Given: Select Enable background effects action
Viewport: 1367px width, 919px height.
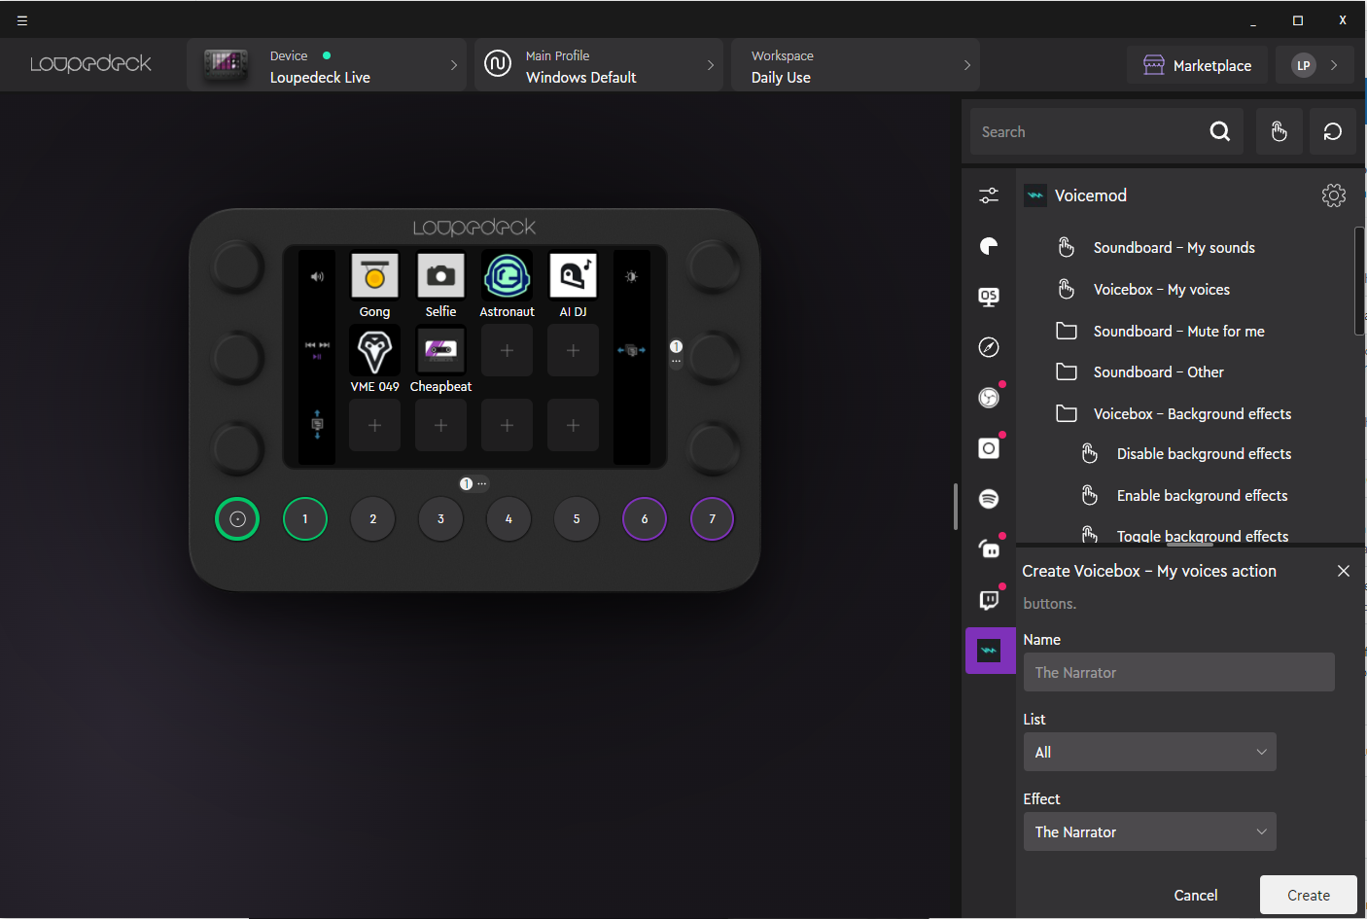Looking at the screenshot, I should pyautogui.click(x=1202, y=496).
